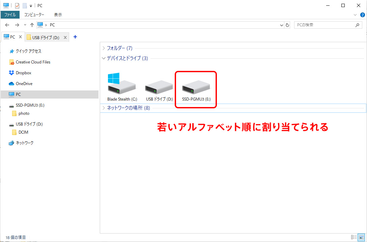The width and height of the screenshot is (367, 242).
Task: Click the back navigation arrow
Action: point(7,25)
